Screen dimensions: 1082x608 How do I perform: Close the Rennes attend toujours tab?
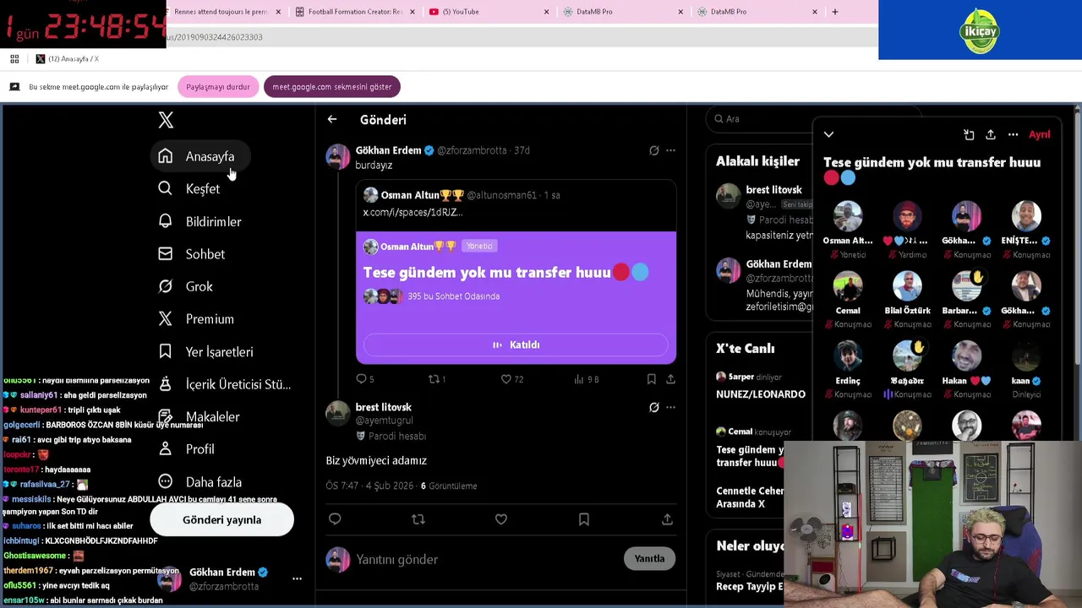pyautogui.click(x=278, y=12)
